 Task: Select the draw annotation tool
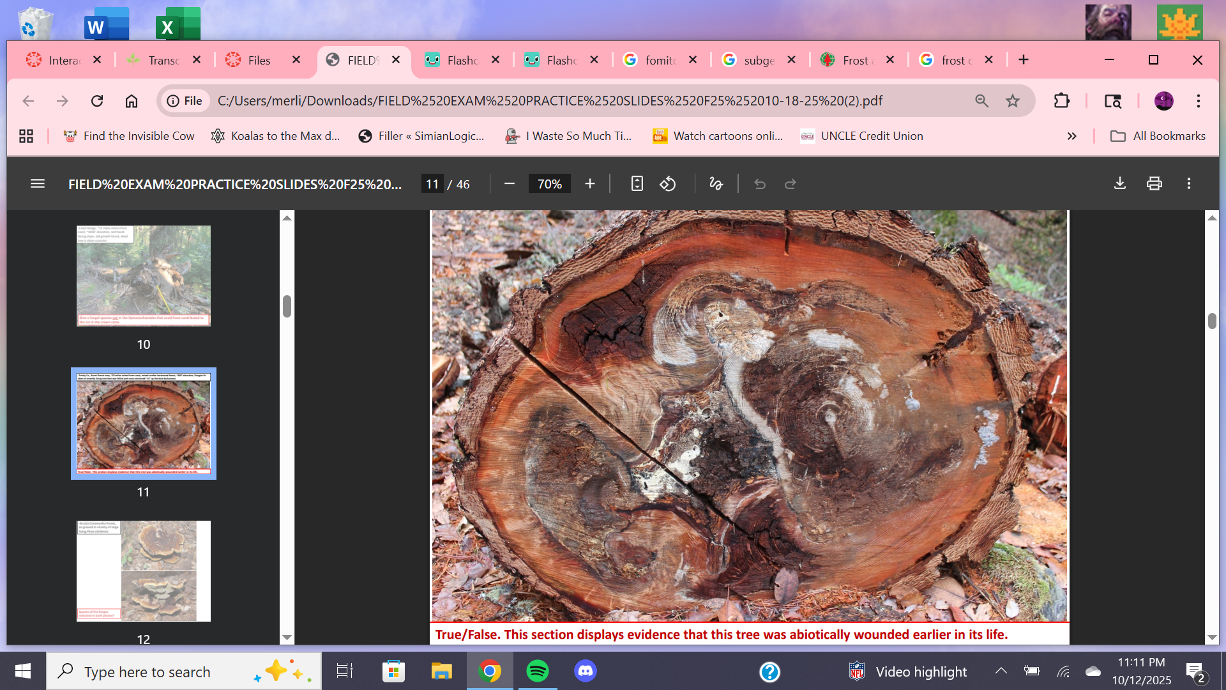716,184
